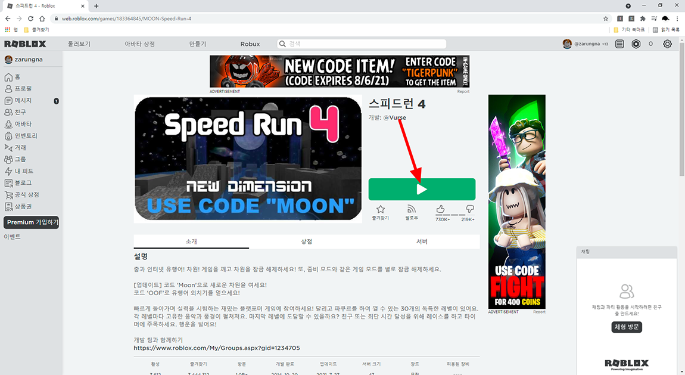The width and height of the screenshot is (685, 375).
Task: Click the browser address bar URL
Action: 126,18
